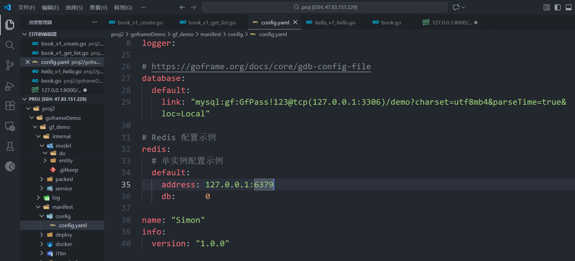Image resolution: width=575 pixels, height=261 pixels.
Task: Open the GitLens round icon view
Action: (x=10, y=166)
